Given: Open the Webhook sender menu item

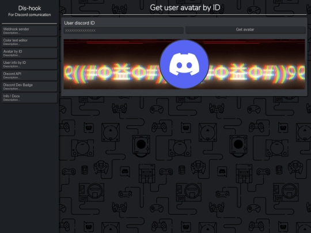Looking at the screenshot, I should 29,30.
